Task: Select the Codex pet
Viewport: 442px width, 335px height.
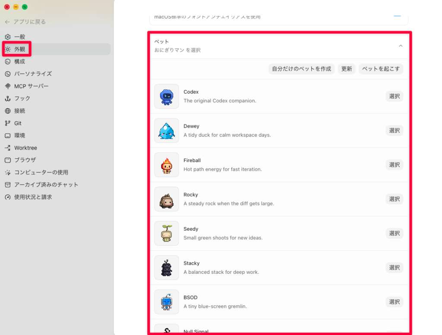Action: [395, 96]
